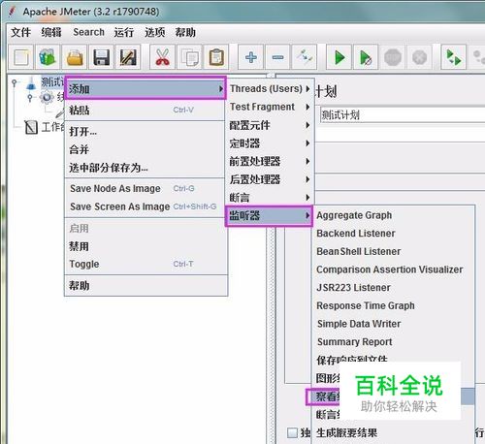This screenshot has width=485, height=444.
Task: Open the 文件 menu
Action: tap(21, 32)
